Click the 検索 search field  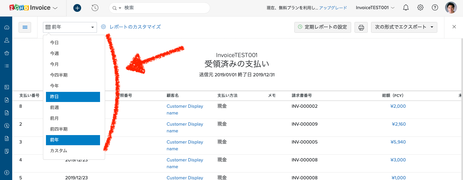coord(166,8)
